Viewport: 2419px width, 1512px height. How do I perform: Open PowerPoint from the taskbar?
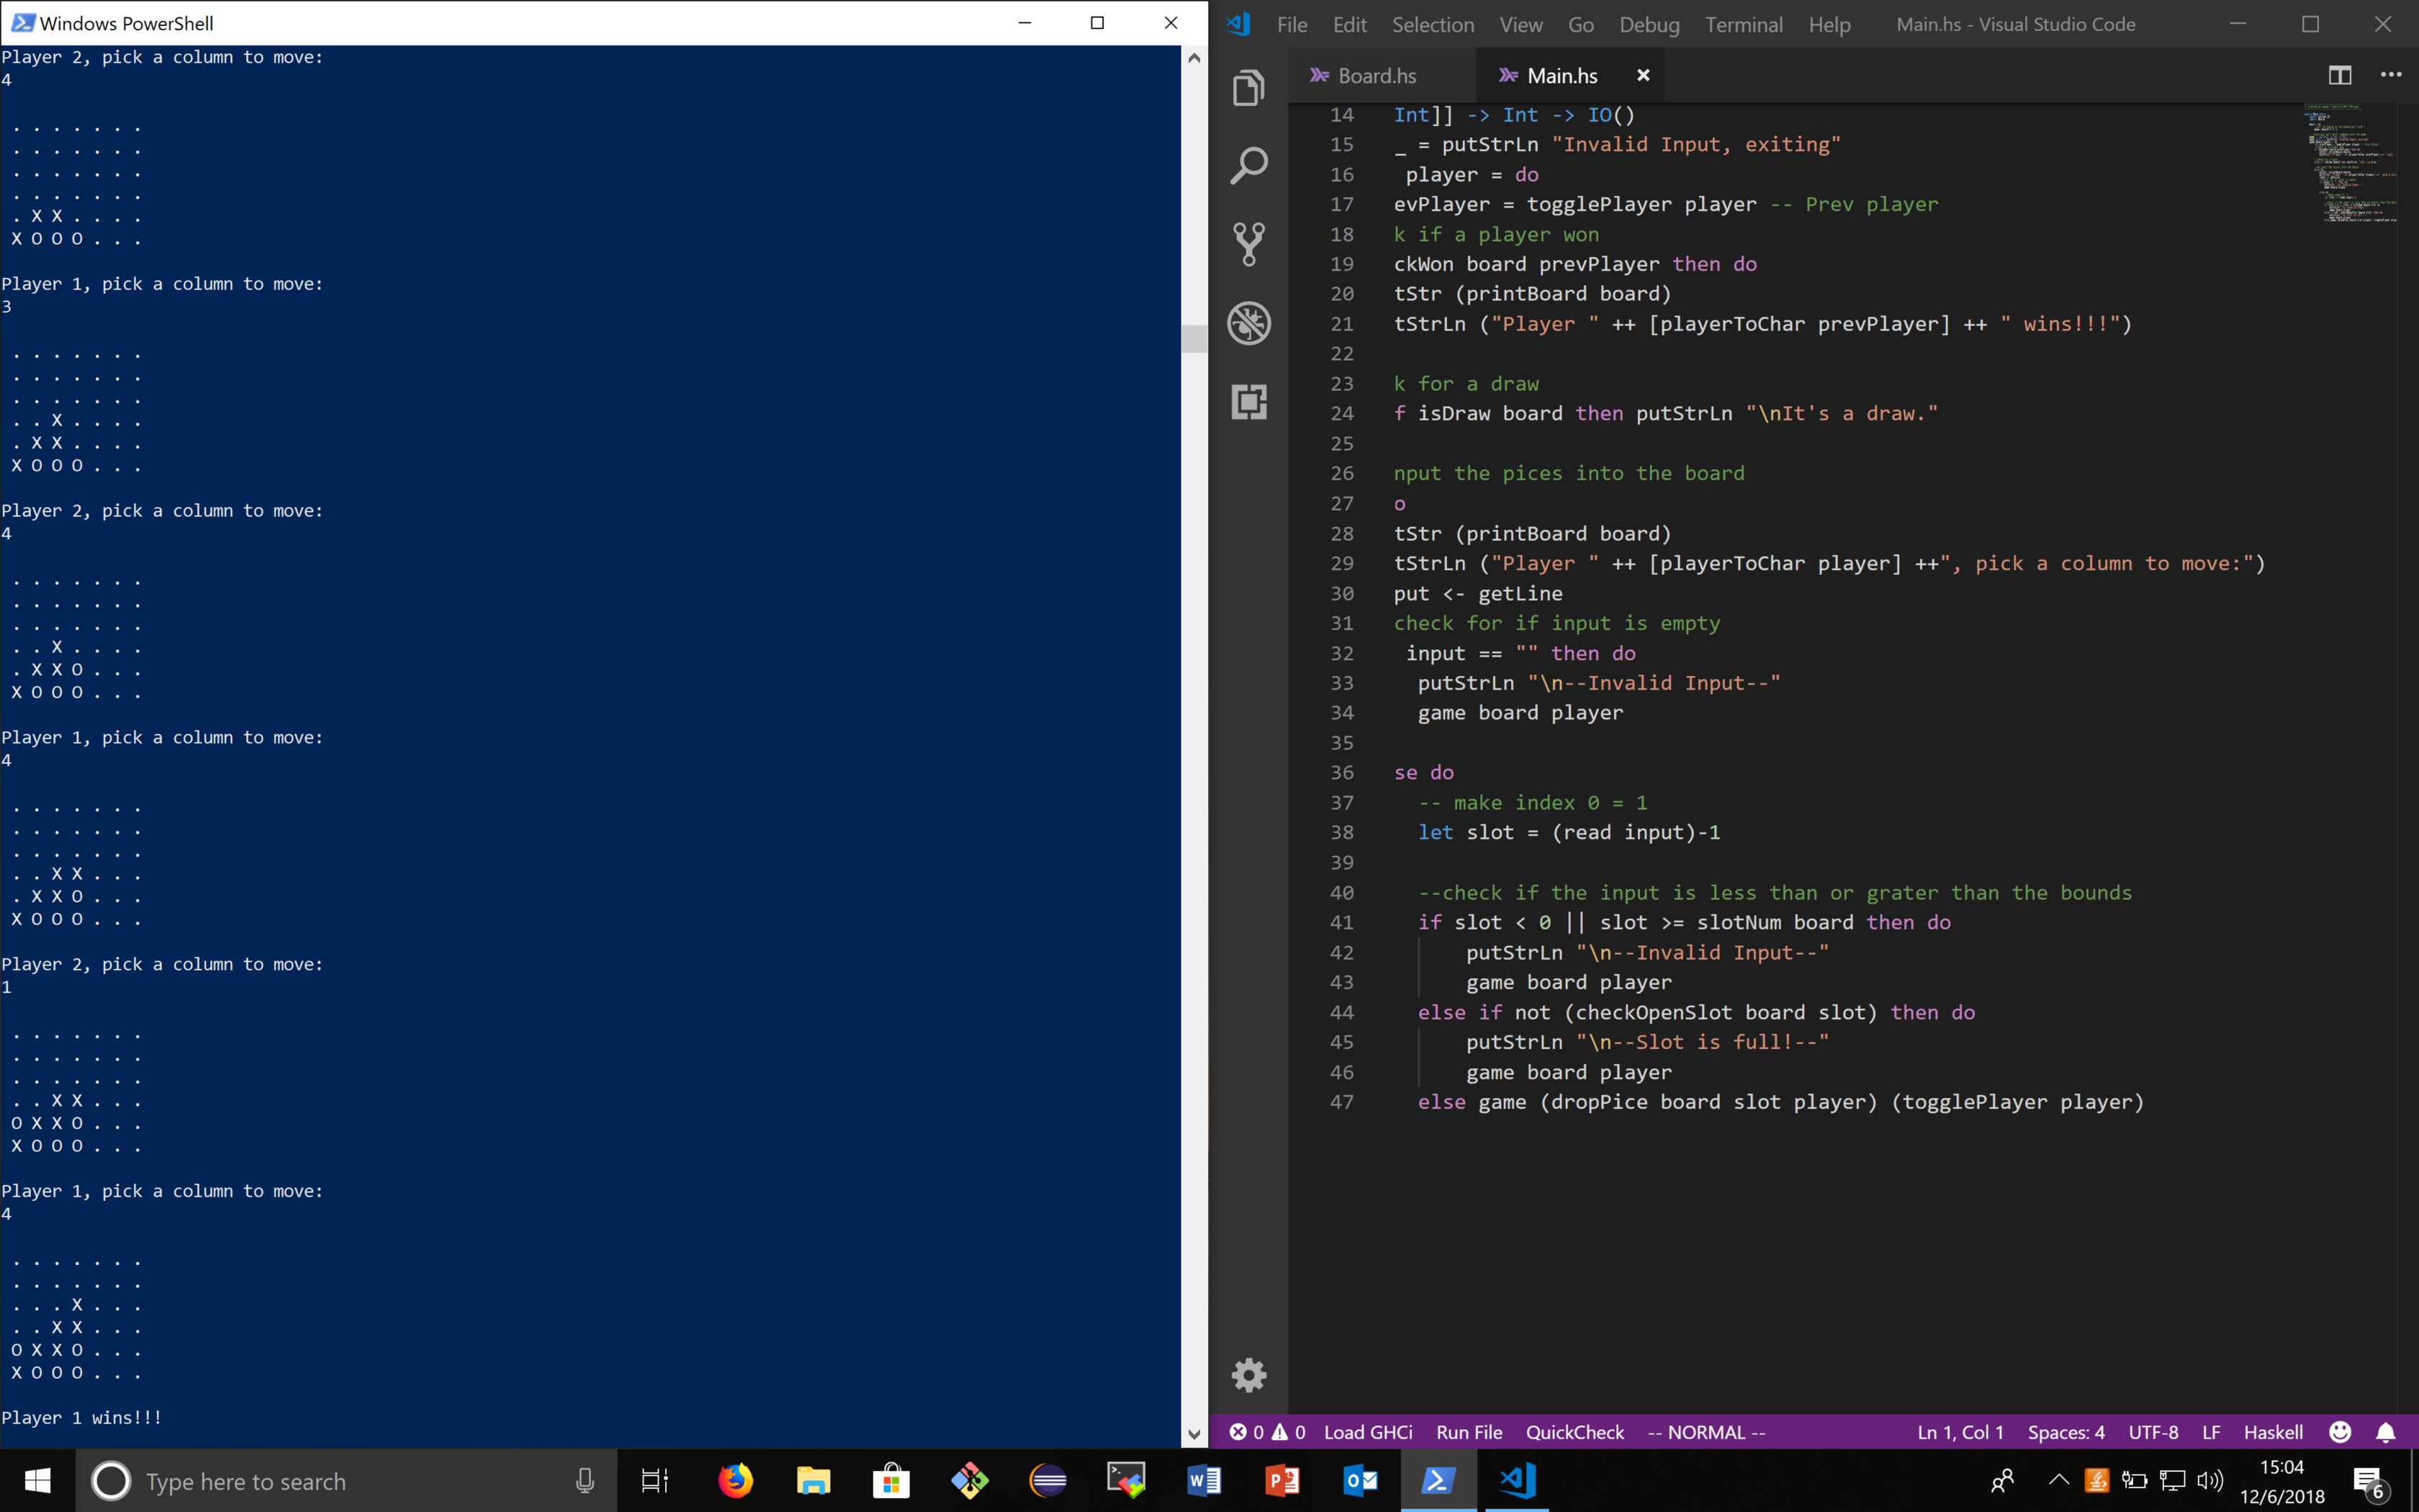pos(1281,1481)
